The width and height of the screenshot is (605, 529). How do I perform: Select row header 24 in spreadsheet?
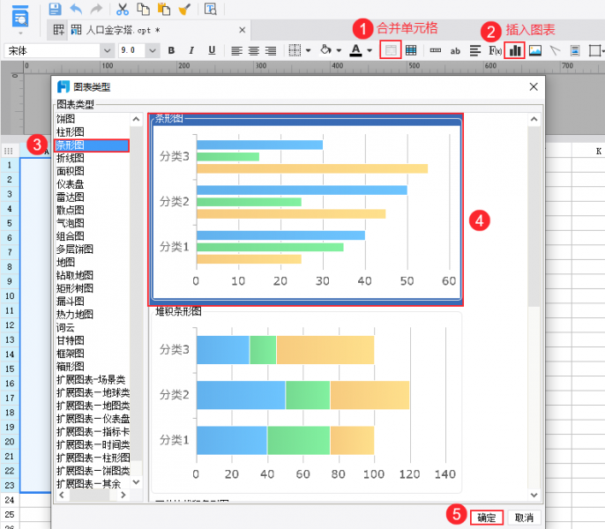click(10, 500)
